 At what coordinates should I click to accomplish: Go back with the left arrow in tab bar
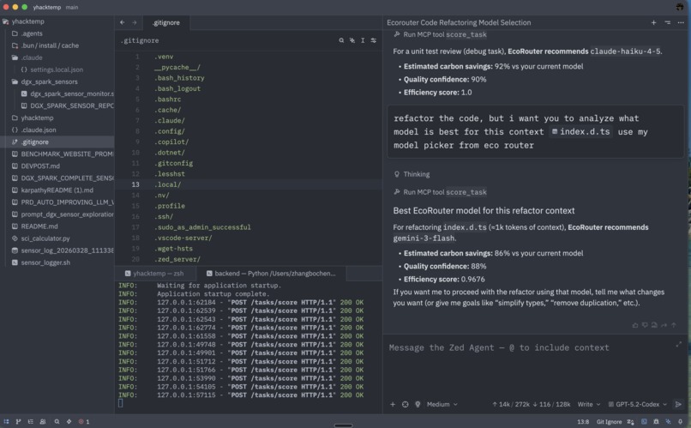point(123,22)
